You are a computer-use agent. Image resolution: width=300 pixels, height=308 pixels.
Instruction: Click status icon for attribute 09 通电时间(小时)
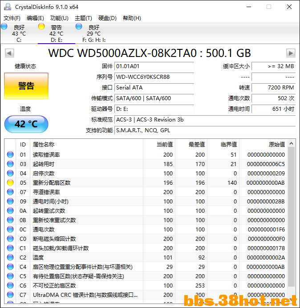tap(10, 201)
